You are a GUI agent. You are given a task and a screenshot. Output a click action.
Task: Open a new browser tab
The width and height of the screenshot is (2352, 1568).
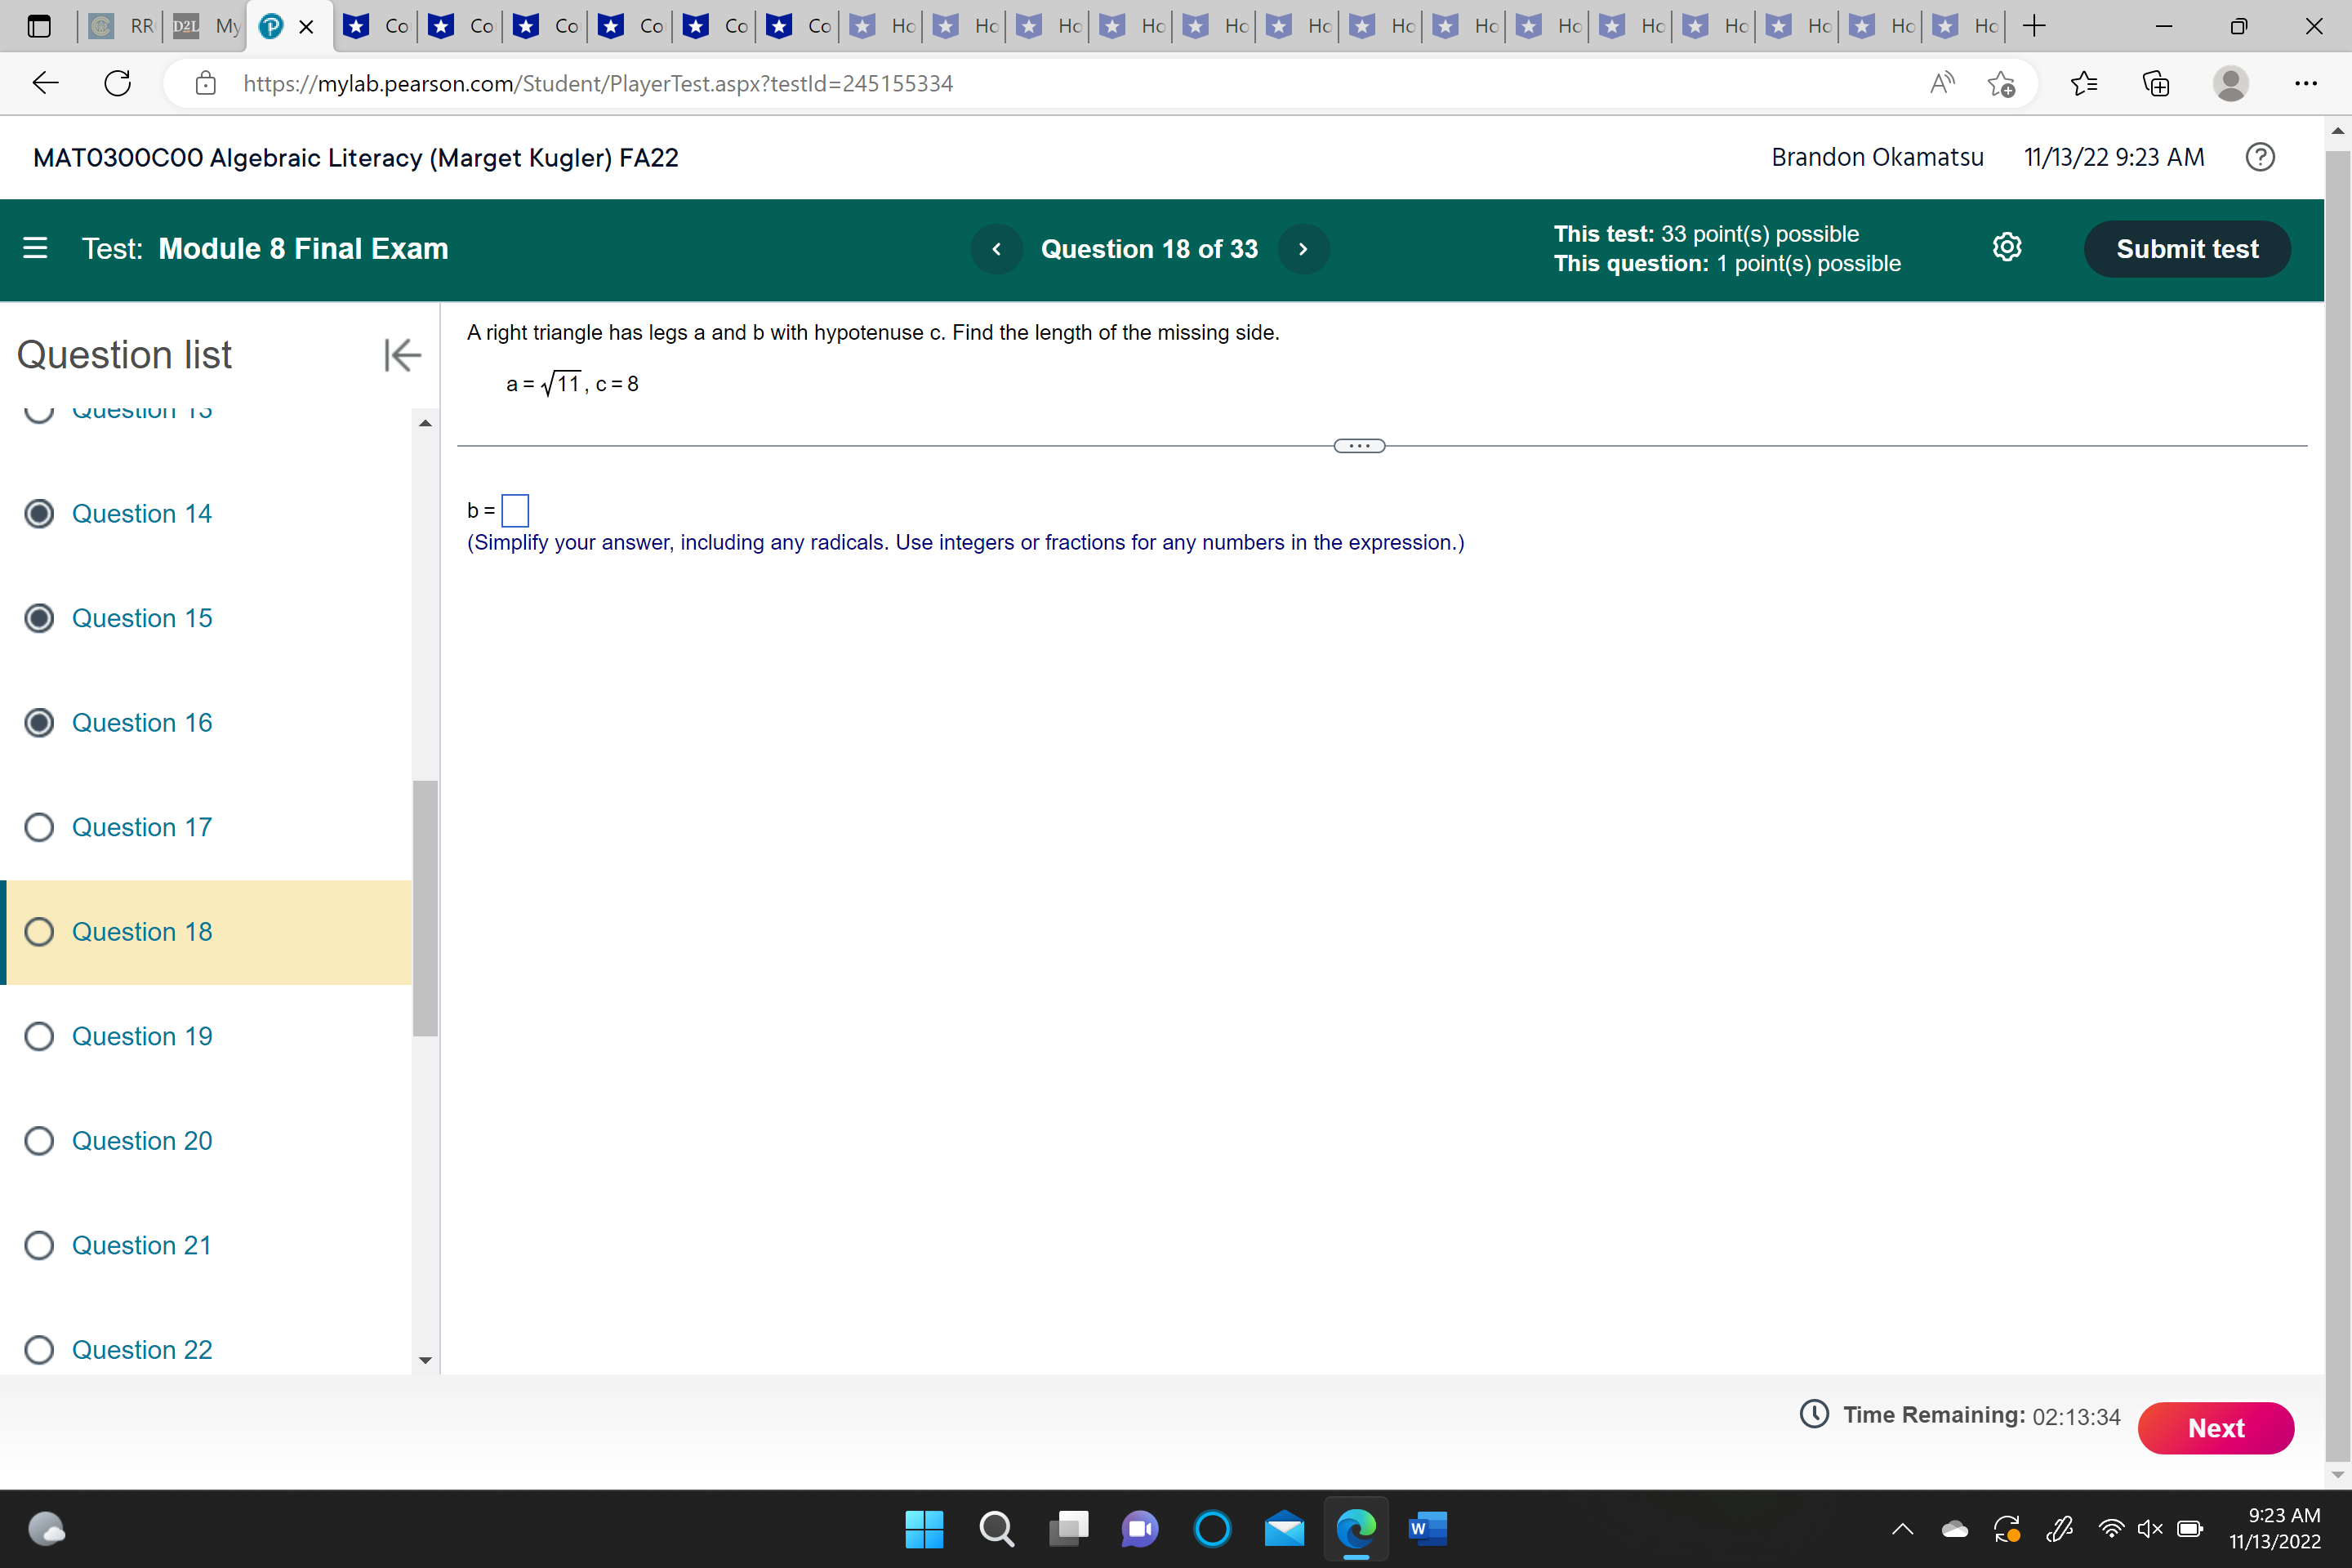coord(2033,26)
